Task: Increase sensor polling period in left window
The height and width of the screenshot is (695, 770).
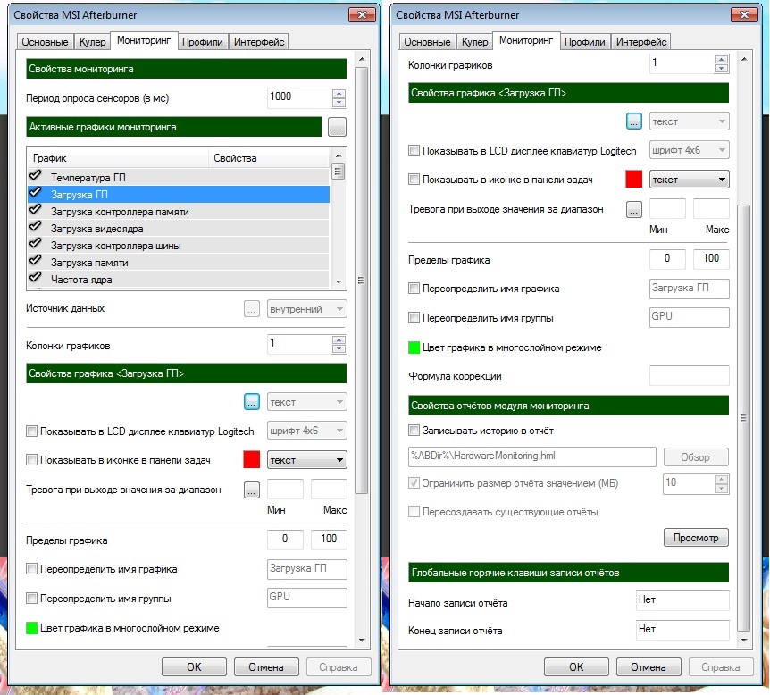Action: (339, 93)
